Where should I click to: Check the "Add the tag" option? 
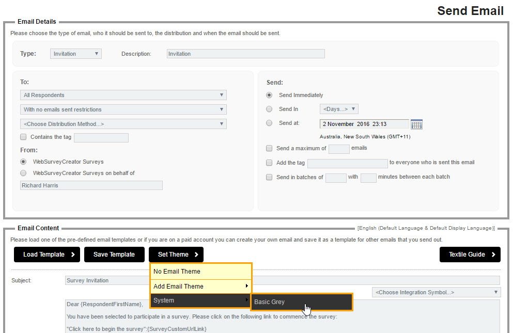pyautogui.click(x=269, y=162)
